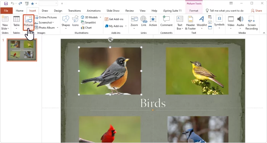Expand the Photo Album dropdown arrow
Image resolution: width=267 pixels, height=143 pixels.
pyautogui.click(x=58, y=28)
